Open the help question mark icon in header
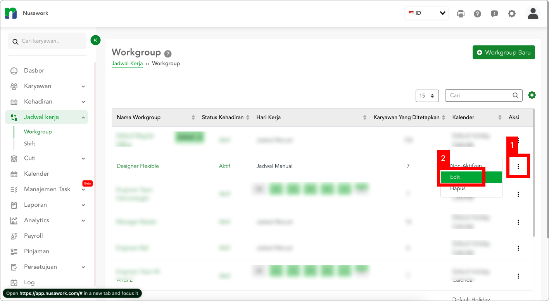The width and height of the screenshot is (549, 301). [x=478, y=14]
